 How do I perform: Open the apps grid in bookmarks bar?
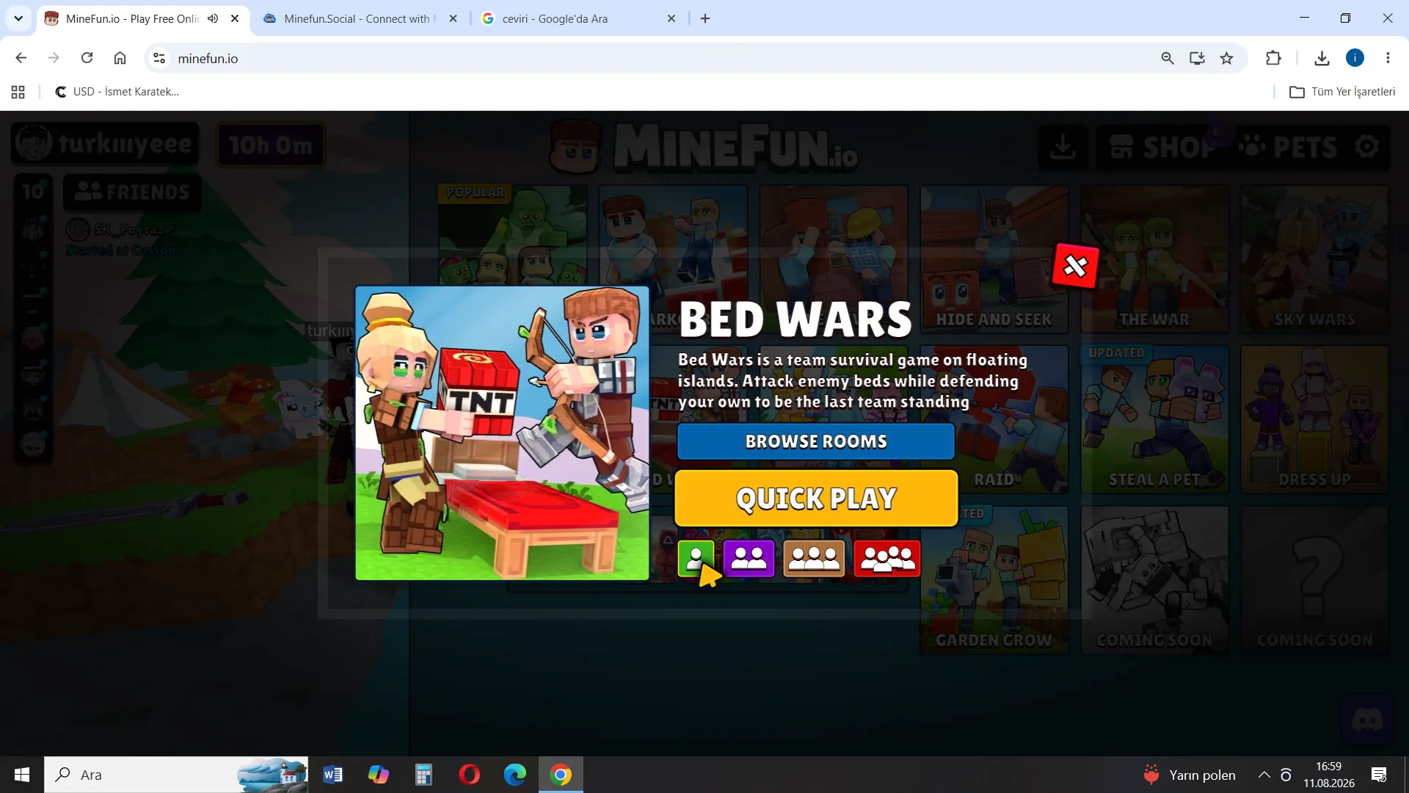[18, 92]
